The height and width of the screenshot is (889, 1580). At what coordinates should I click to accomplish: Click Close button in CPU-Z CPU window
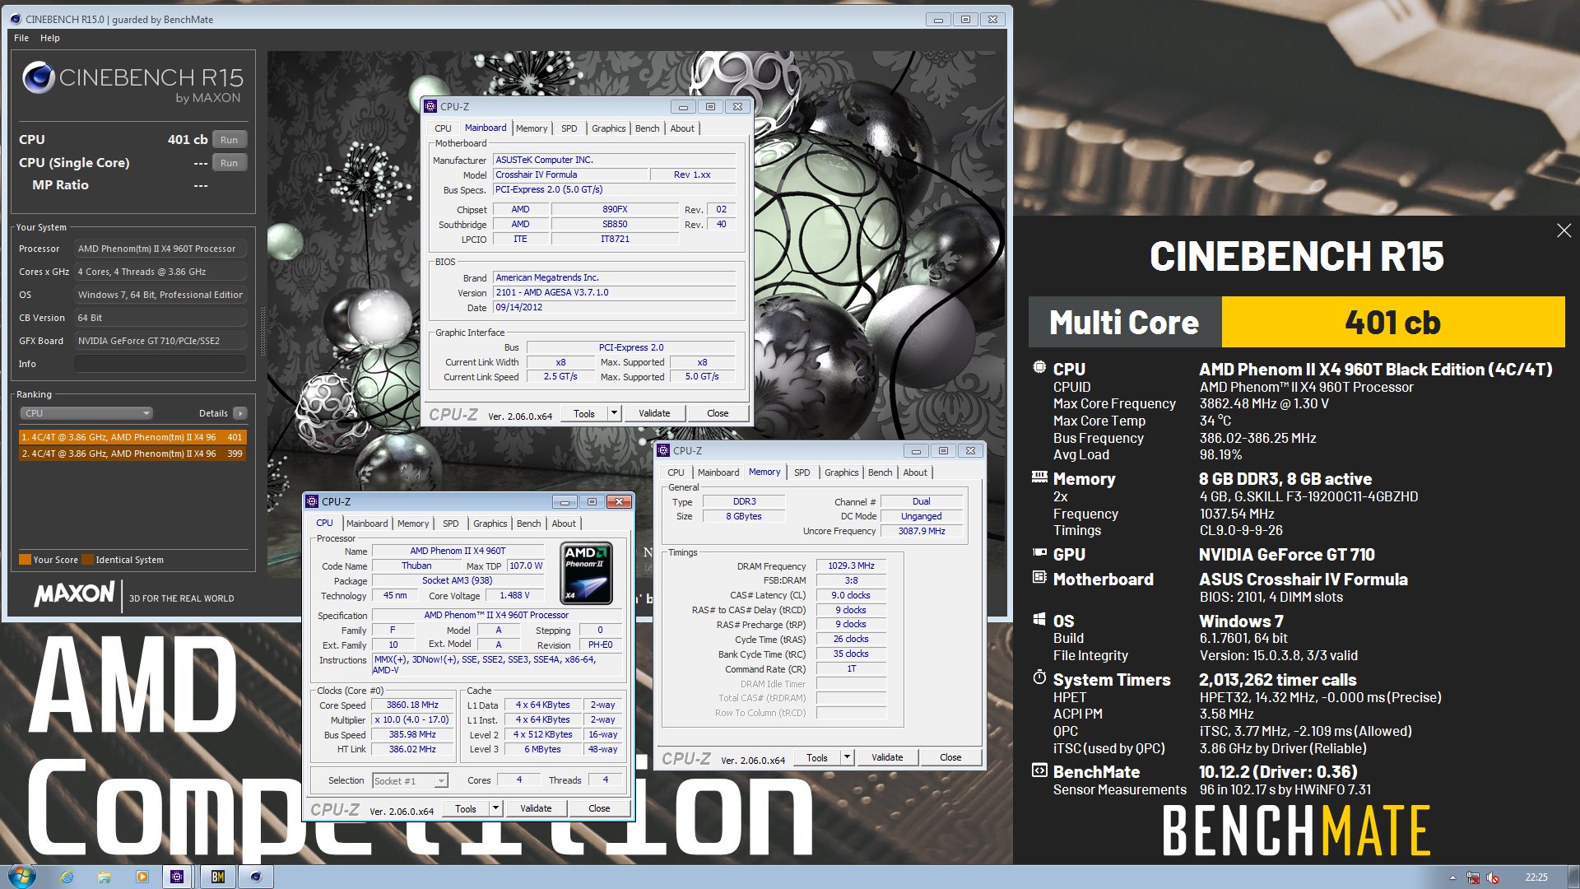coord(599,808)
